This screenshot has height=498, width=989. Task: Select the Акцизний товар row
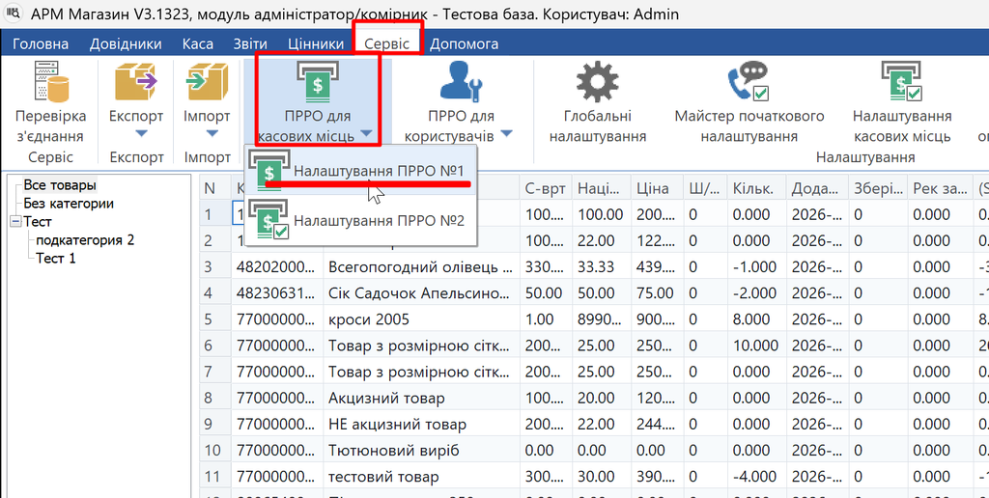point(594,399)
